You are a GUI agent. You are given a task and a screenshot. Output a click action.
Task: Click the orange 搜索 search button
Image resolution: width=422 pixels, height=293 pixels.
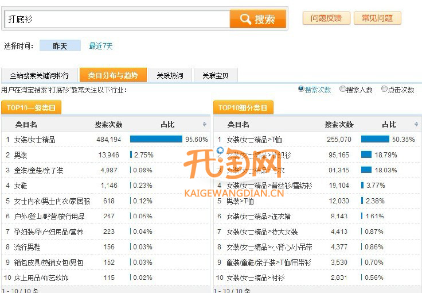(x=257, y=19)
